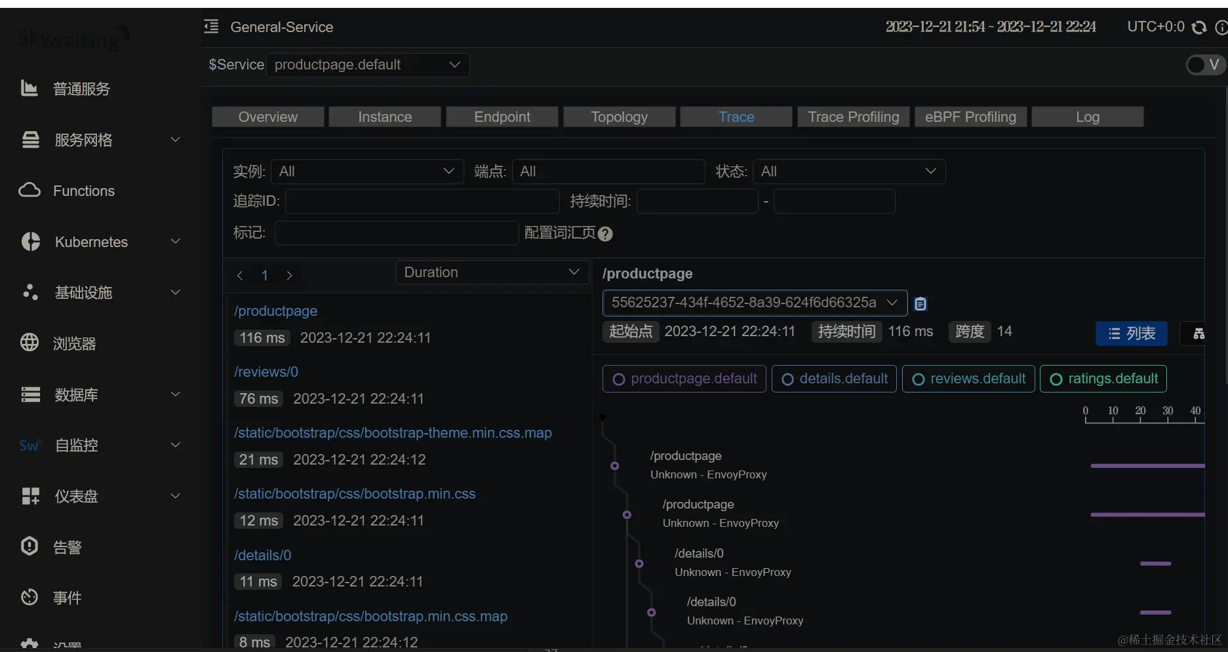Click the first /productpage span duration bar
Screen dimensions: 1228x652
(x=1147, y=466)
